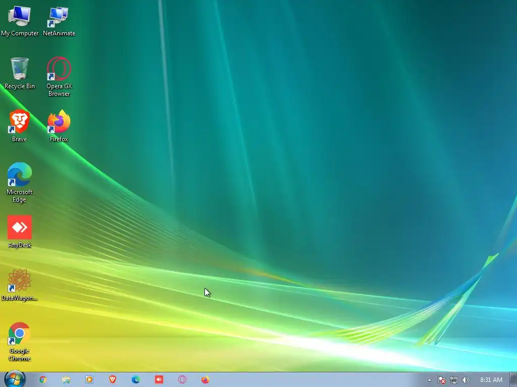Viewport: 517px width, 387px height.
Task: Open Windows Media Player from taskbar
Action: pos(89,380)
